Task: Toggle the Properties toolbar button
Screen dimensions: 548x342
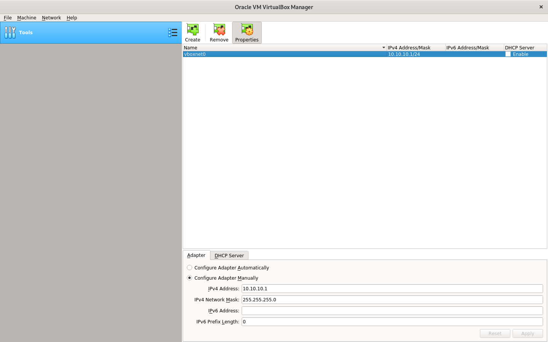Action: click(x=247, y=33)
